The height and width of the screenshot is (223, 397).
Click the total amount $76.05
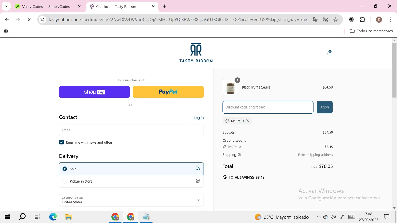tap(326, 166)
